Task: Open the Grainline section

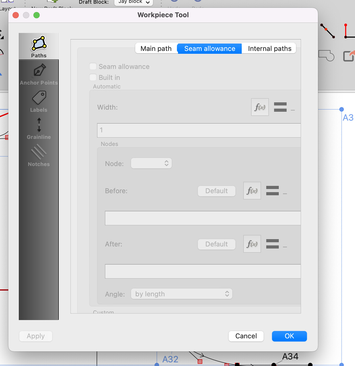Action: coord(39,128)
